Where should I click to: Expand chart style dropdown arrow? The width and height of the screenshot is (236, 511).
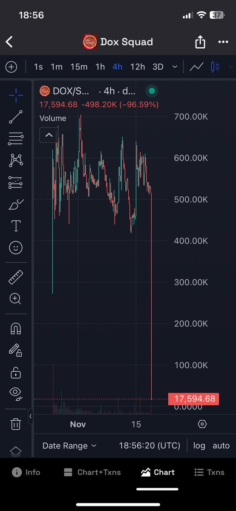click(x=231, y=67)
